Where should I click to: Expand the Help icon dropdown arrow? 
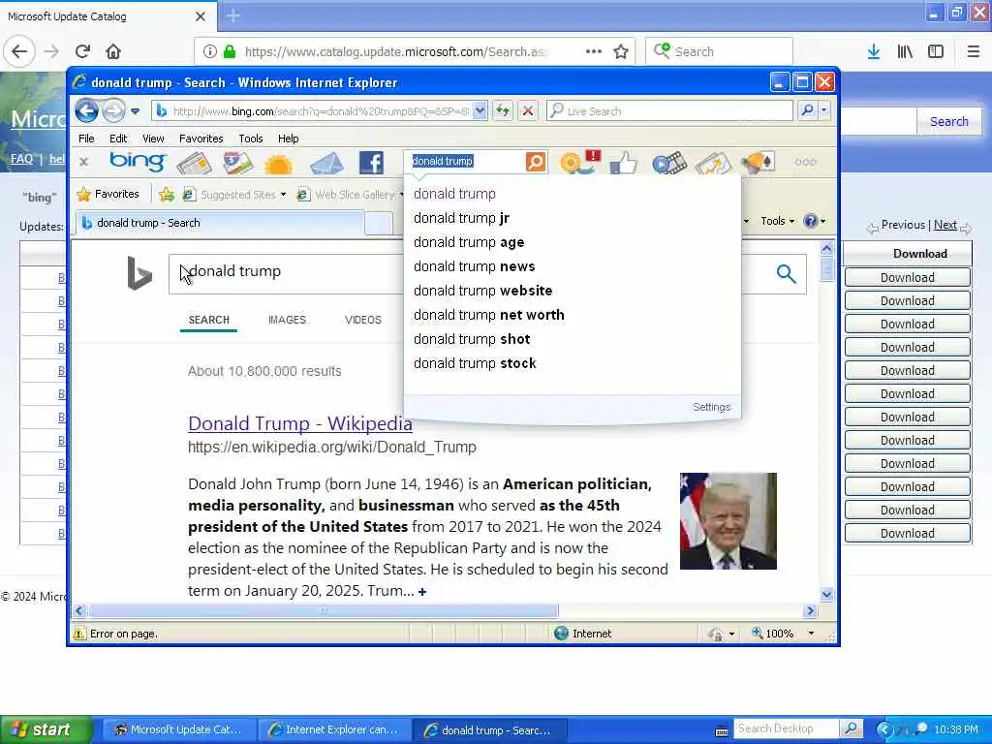822,221
